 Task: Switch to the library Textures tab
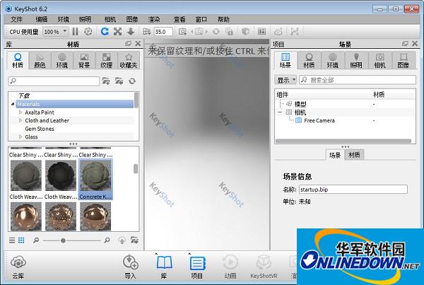pos(106,60)
